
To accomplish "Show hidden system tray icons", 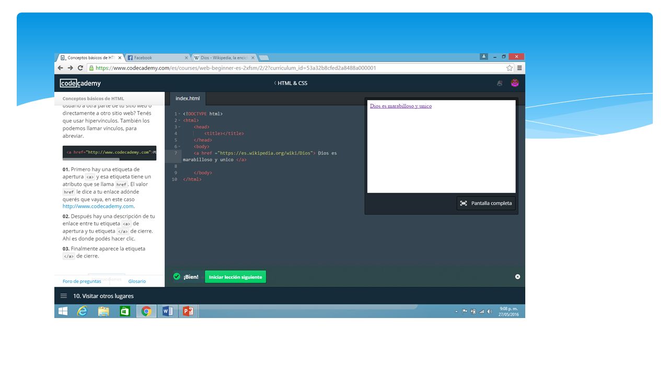I will click(456, 312).
